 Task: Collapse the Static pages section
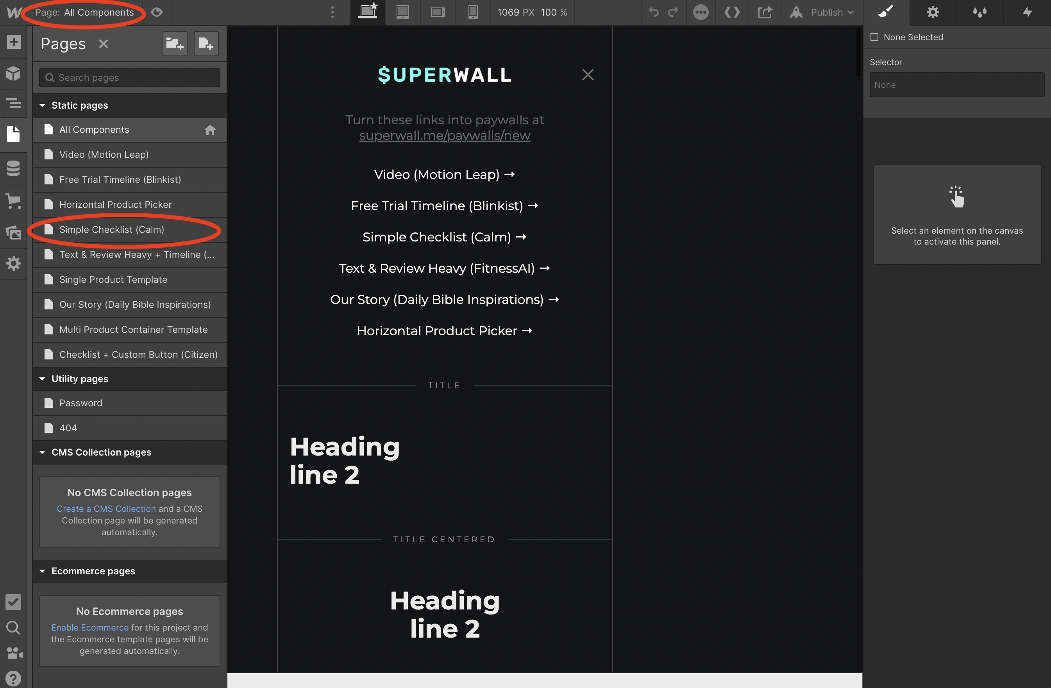(x=43, y=105)
